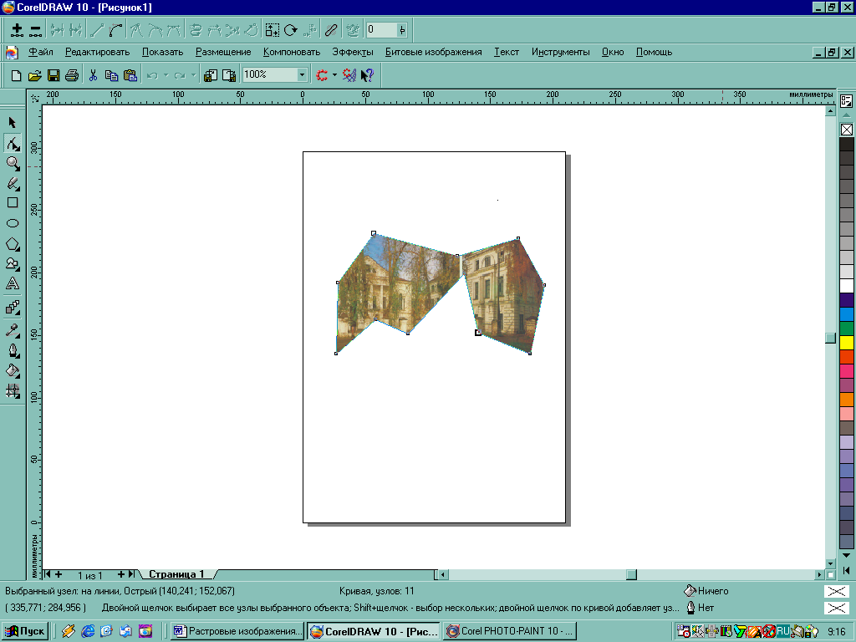This screenshot has width=856, height=642.
Task: Open Показать menu
Action: tap(163, 52)
